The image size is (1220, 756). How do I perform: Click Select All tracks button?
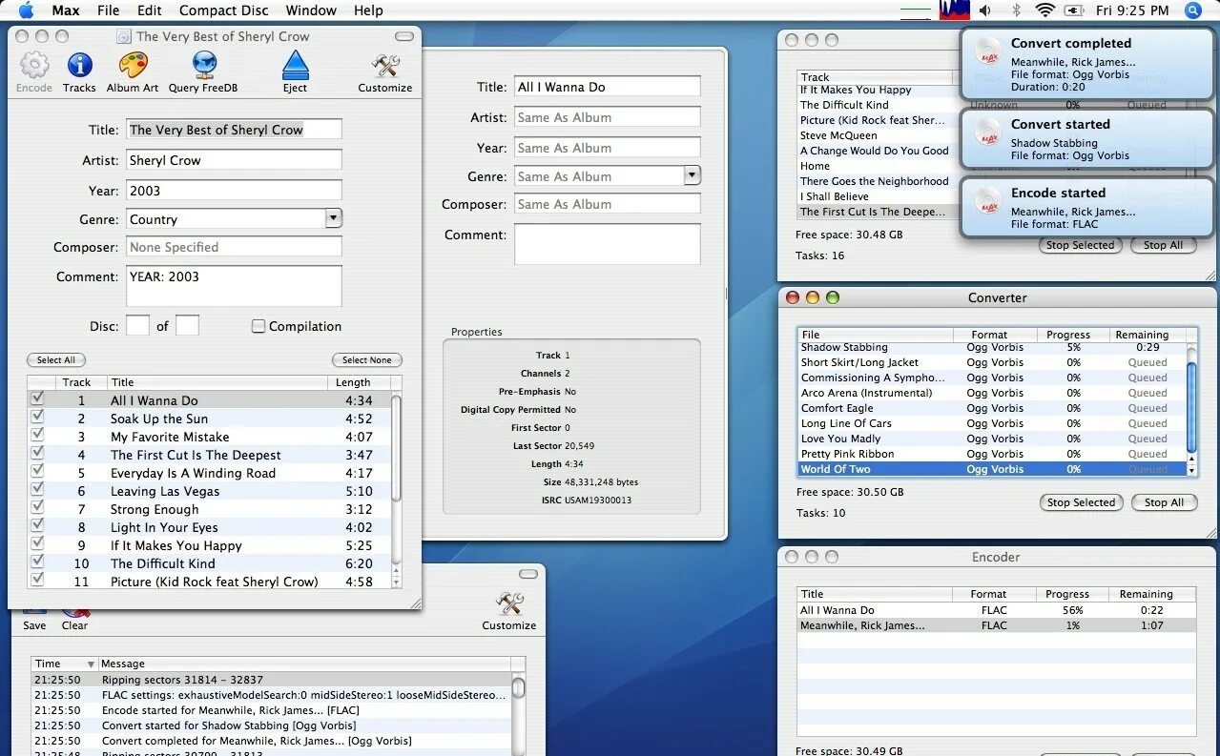pyautogui.click(x=56, y=359)
